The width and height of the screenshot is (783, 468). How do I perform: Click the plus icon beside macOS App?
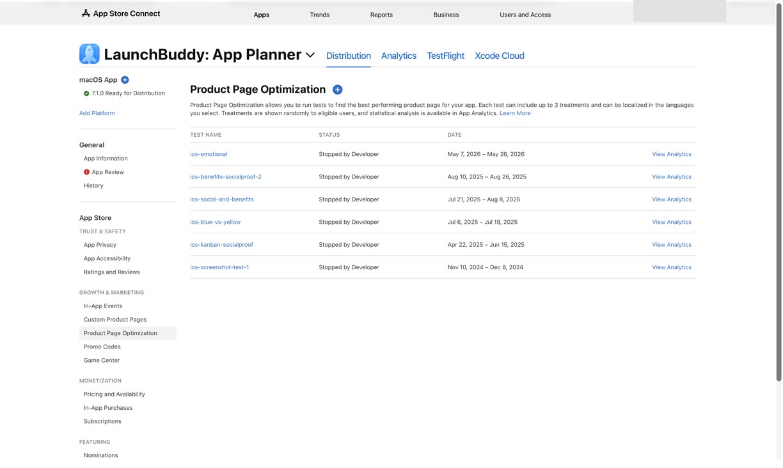pos(125,80)
